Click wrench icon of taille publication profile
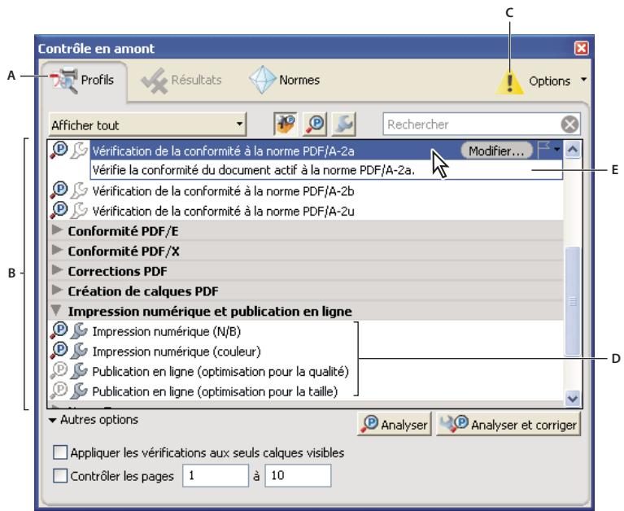Viewport: 624px width, 511px height. tap(79, 391)
